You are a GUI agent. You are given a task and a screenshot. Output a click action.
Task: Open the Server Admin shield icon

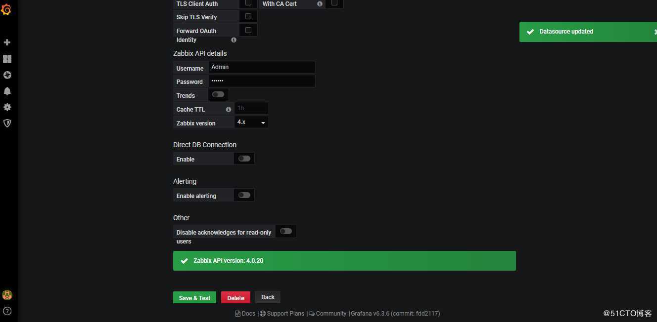coord(7,123)
